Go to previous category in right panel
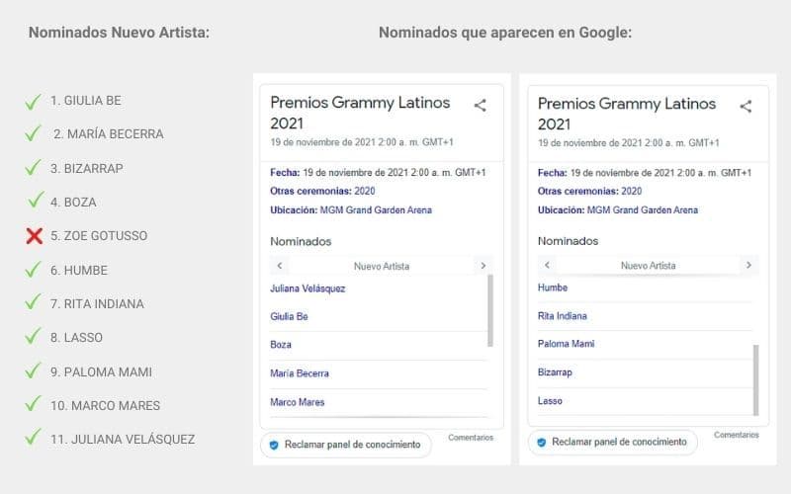This screenshot has width=791, height=494. (548, 265)
